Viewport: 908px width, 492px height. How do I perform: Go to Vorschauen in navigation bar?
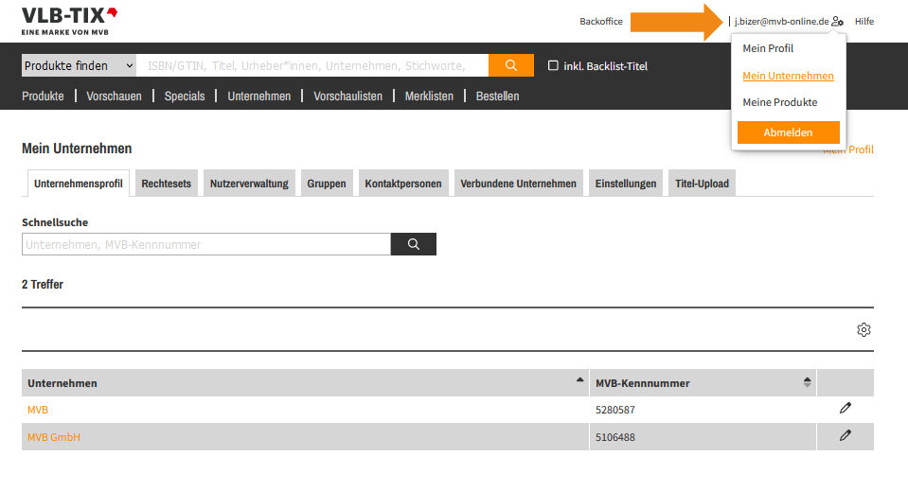pyautogui.click(x=114, y=97)
